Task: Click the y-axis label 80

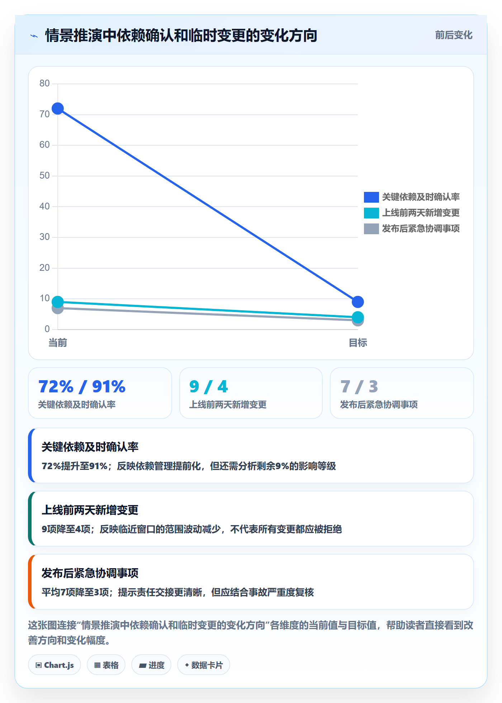Action: (x=44, y=84)
